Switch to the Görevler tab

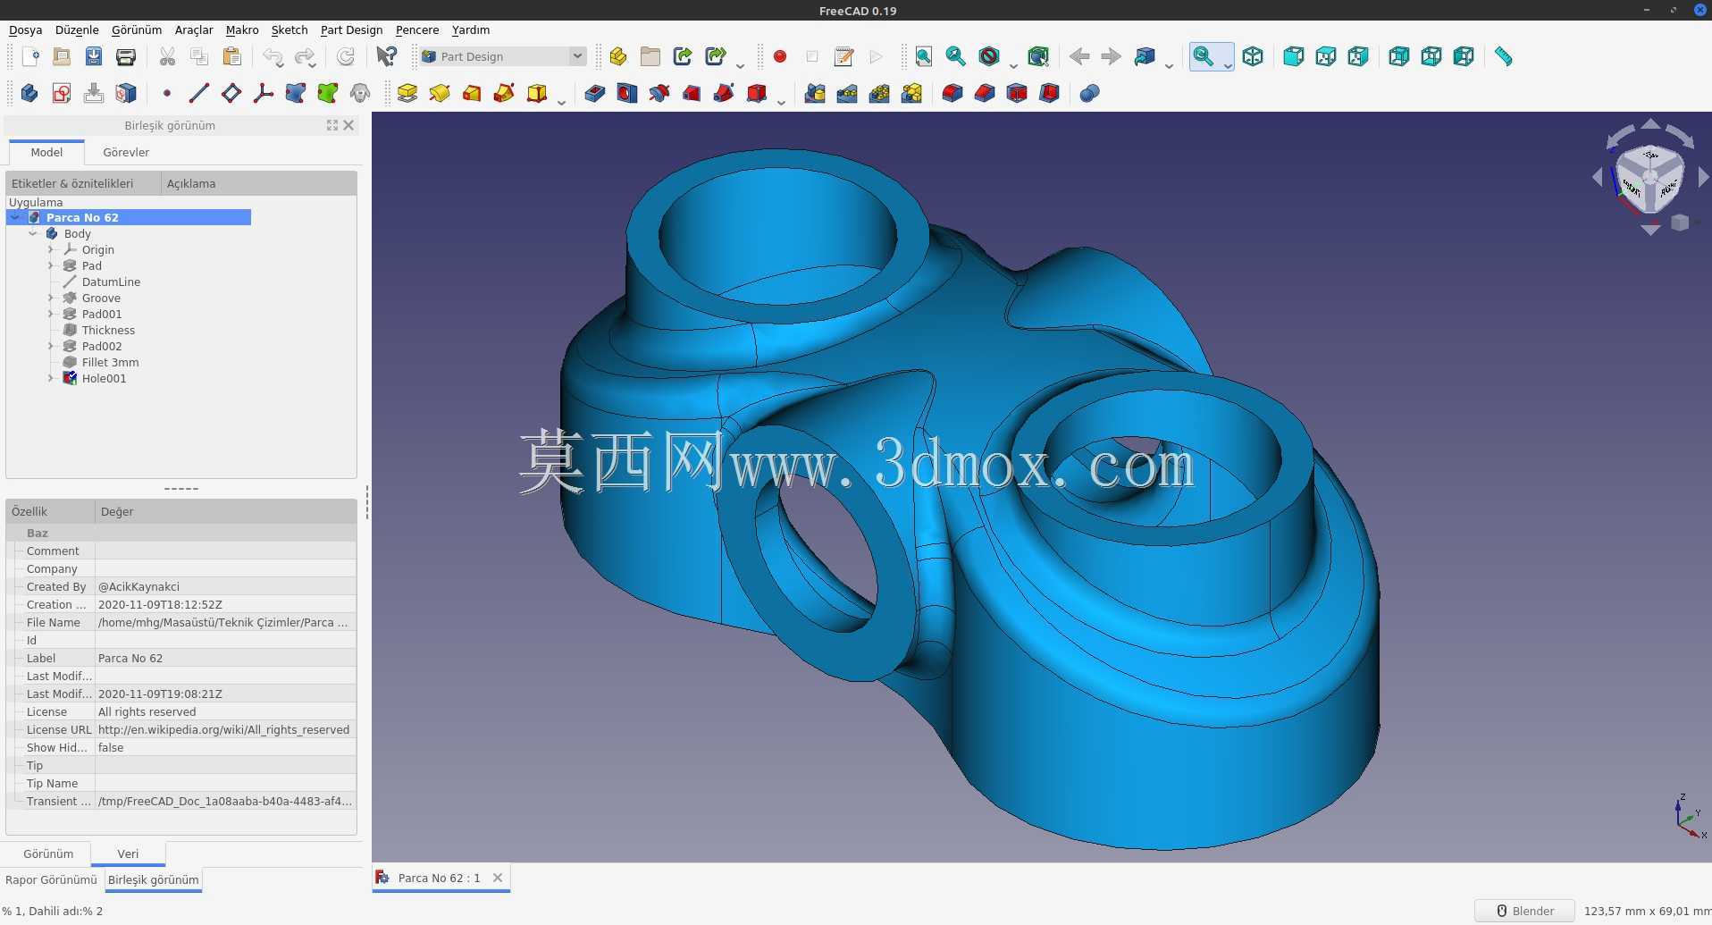126,153
